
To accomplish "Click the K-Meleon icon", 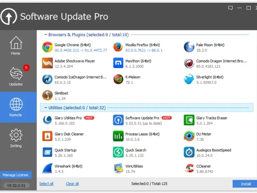I will click(118, 79).
